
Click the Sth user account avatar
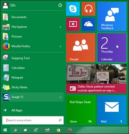pos(5,5)
